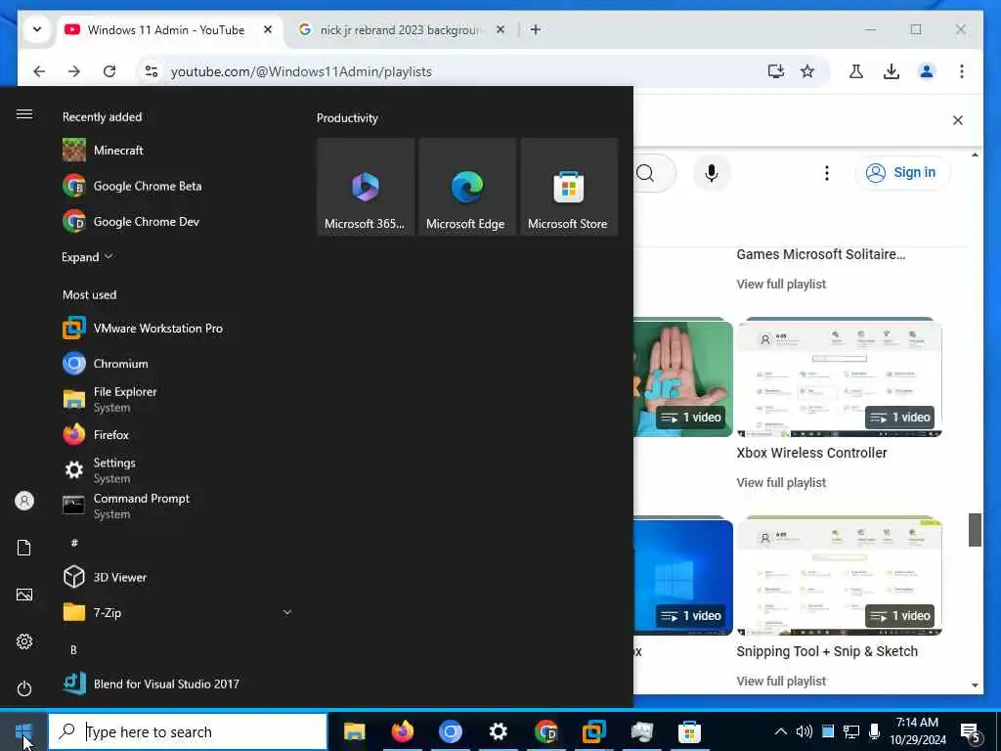Open YouTube settings three-dot menu

point(827,173)
